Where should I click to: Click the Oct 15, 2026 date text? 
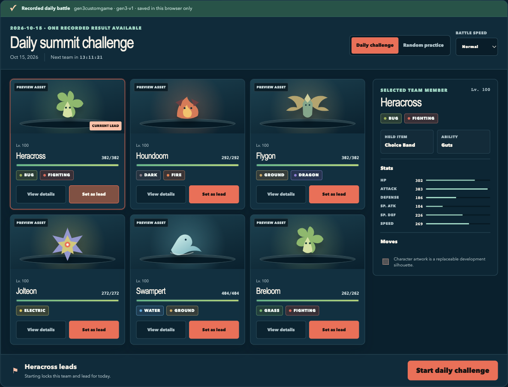coord(24,57)
